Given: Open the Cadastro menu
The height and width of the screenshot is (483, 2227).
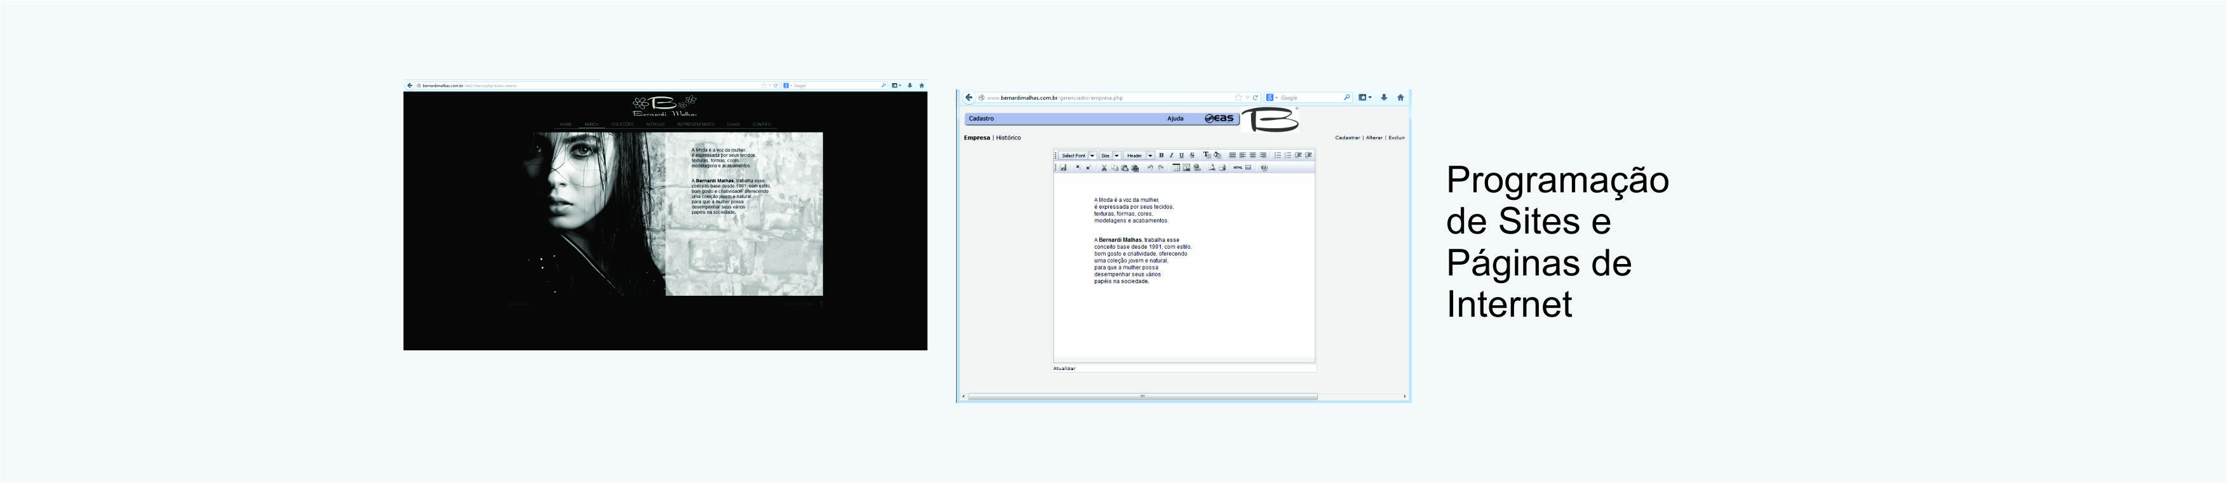Looking at the screenshot, I should click(x=981, y=119).
